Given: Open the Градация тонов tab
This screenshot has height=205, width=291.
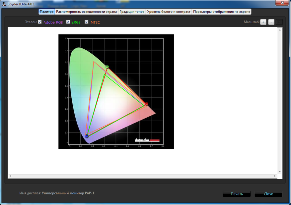Looking at the screenshot, I should [x=132, y=12].
